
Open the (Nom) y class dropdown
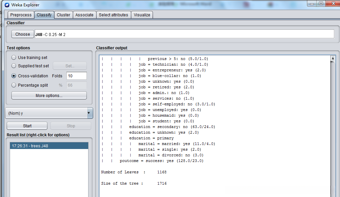(49, 113)
